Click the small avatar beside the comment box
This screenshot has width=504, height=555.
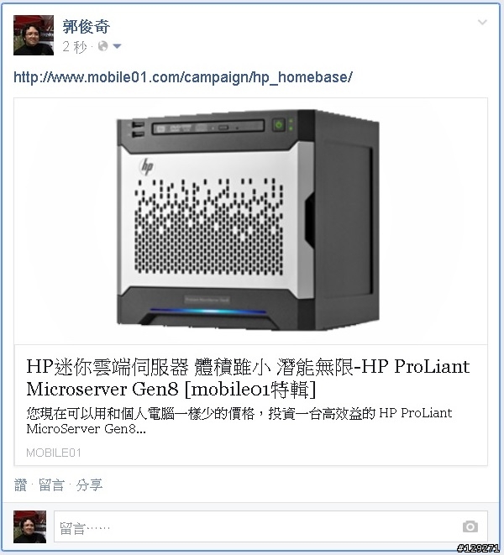point(29,526)
